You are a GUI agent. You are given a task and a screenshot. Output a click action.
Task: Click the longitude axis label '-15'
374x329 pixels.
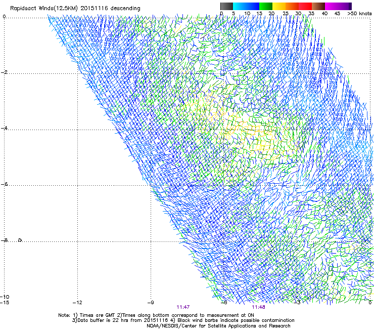[x=5, y=303]
